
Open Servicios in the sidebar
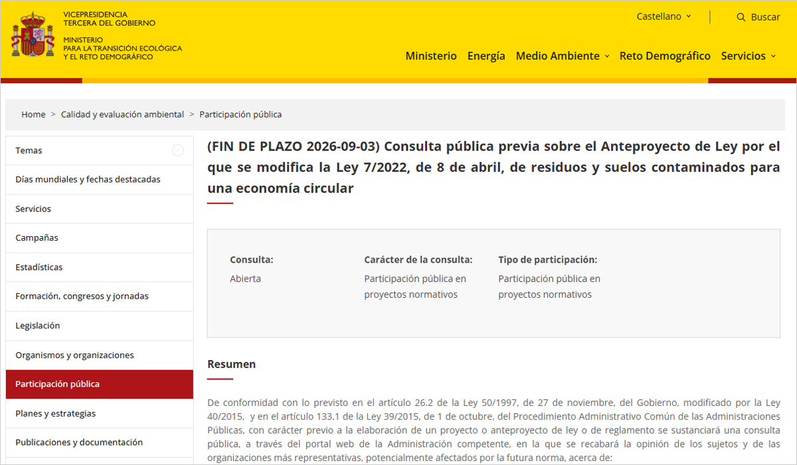click(100, 209)
